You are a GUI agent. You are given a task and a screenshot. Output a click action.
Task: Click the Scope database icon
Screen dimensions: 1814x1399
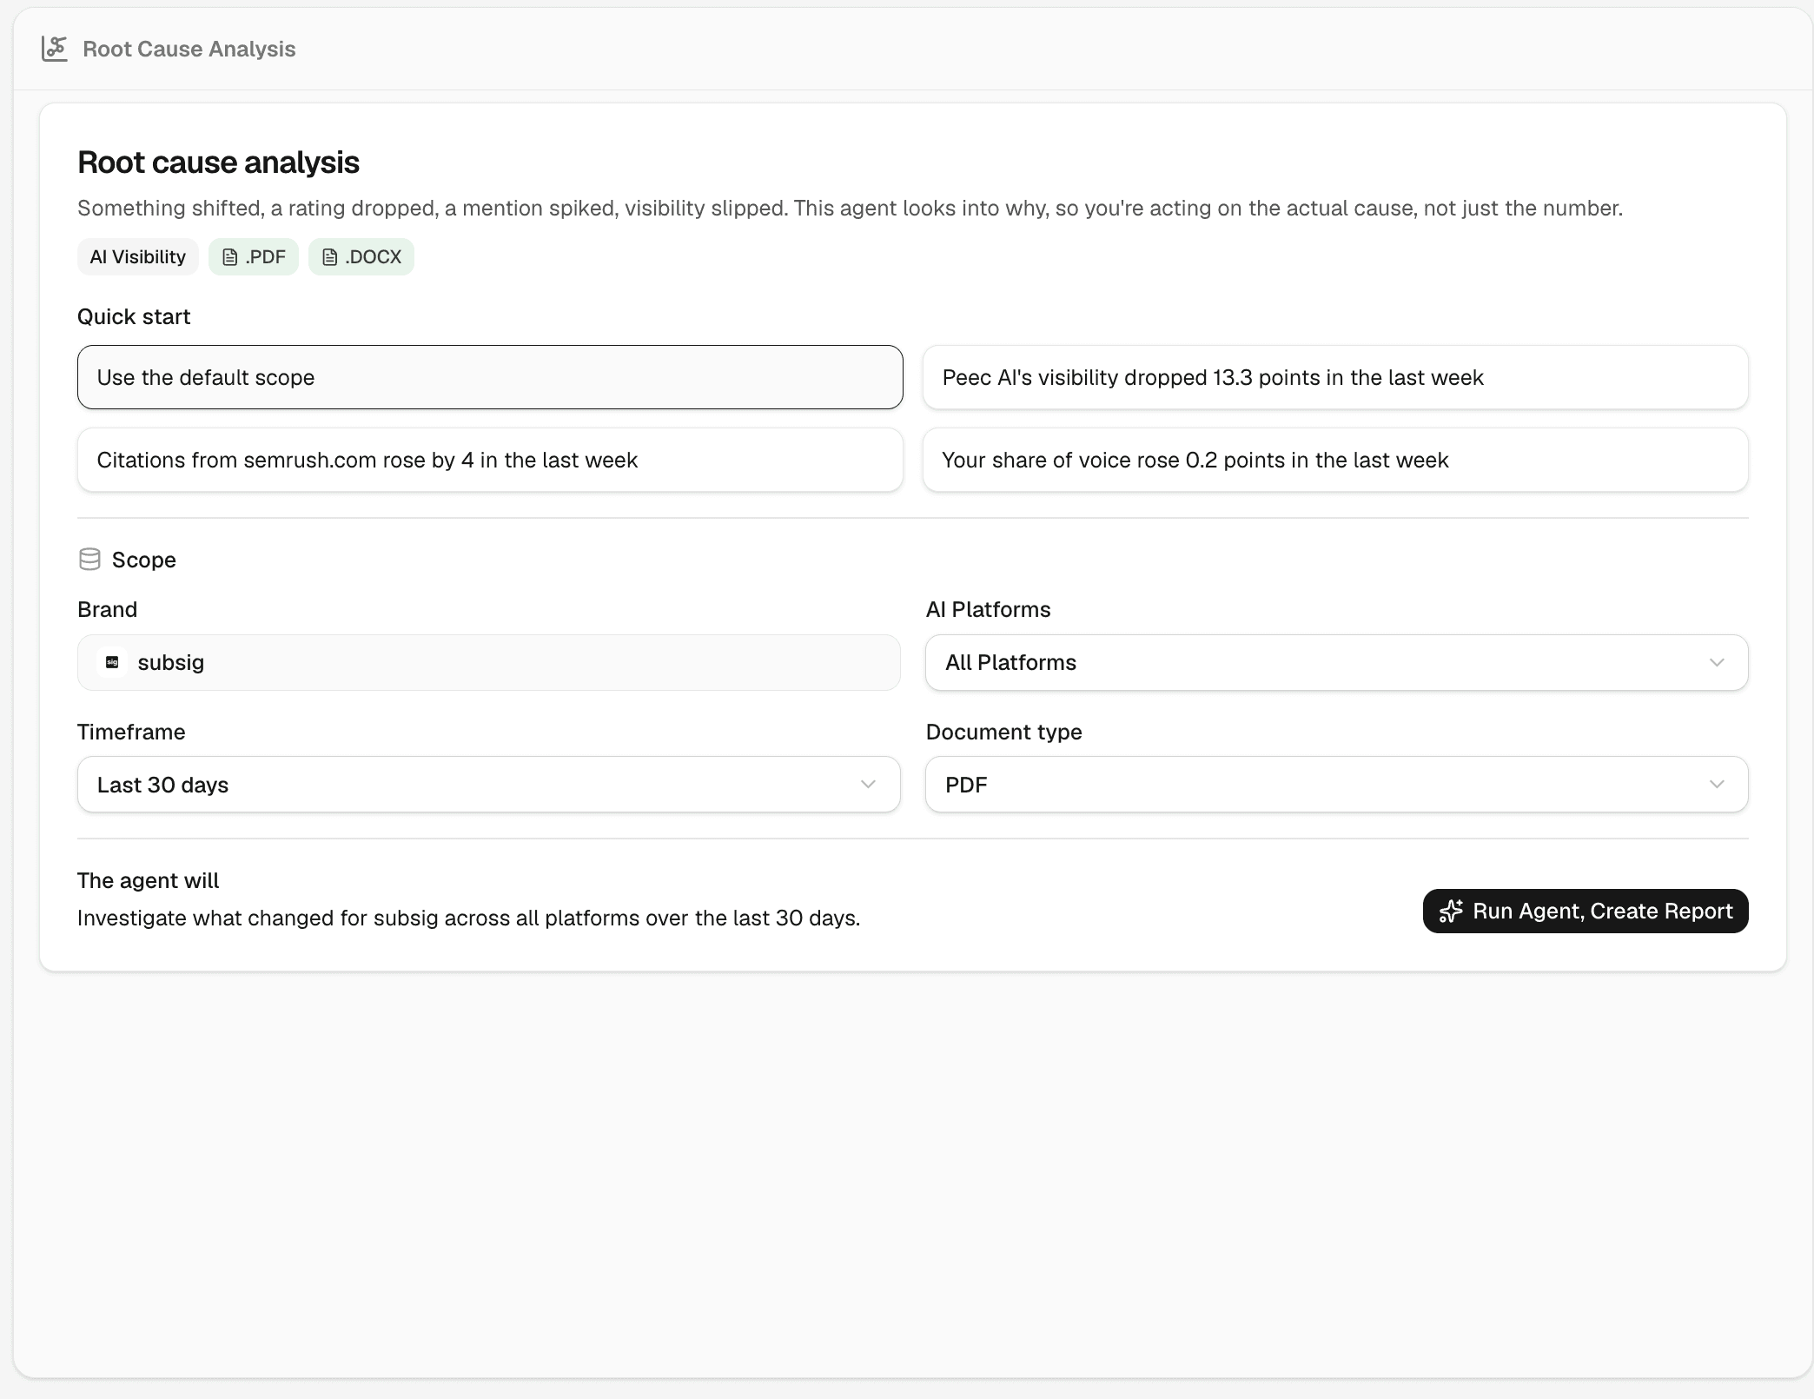tap(89, 560)
